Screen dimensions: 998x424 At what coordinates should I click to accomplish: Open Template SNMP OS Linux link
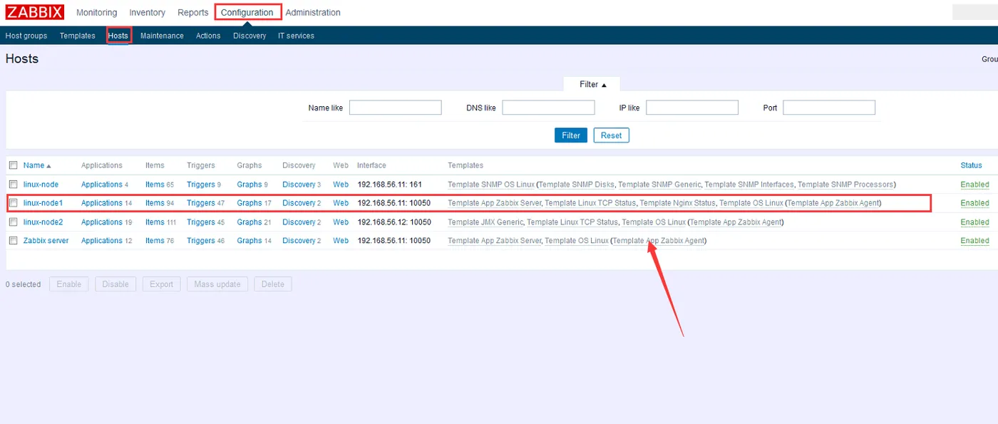click(491, 185)
